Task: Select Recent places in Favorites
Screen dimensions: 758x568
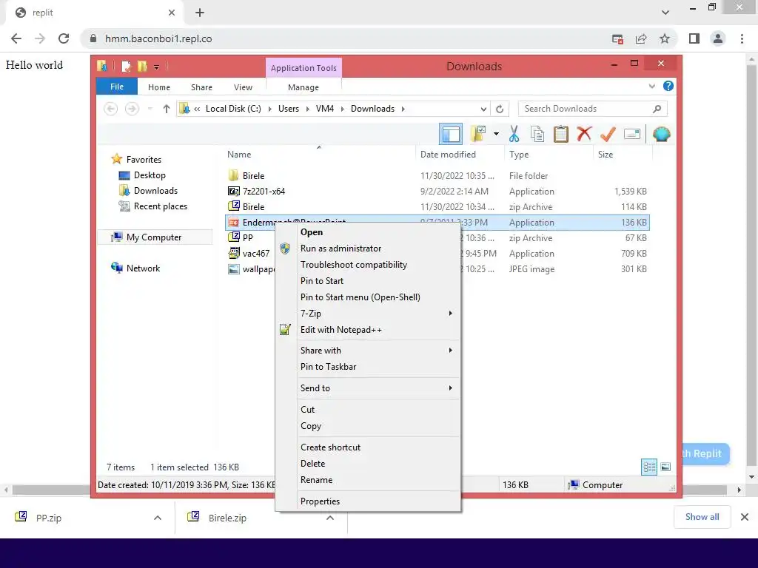Action: pos(160,206)
